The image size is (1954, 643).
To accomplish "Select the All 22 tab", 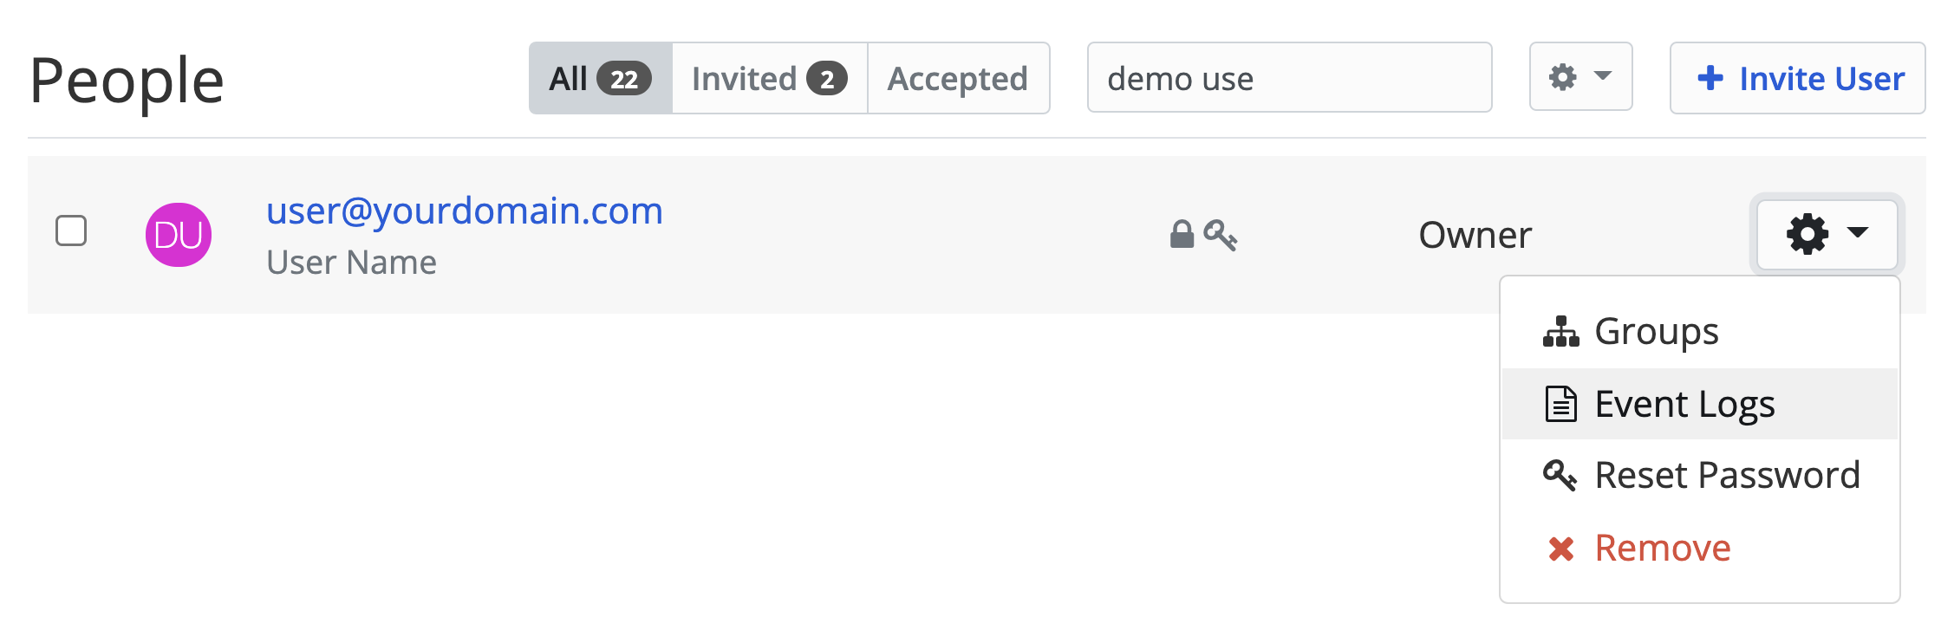I will pos(601,78).
